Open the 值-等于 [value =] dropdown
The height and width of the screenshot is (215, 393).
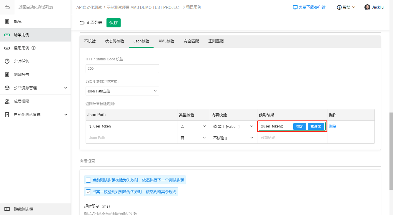(233, 126)
